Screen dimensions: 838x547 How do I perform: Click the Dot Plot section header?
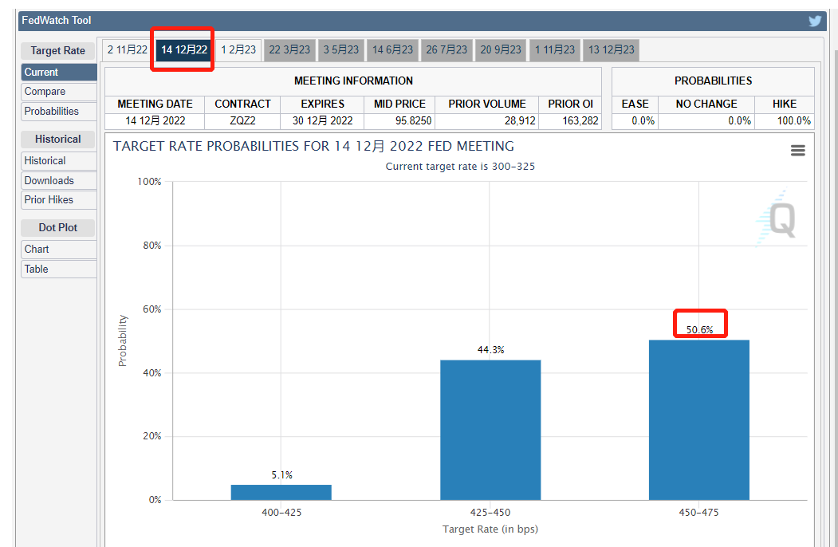(57, 228)
